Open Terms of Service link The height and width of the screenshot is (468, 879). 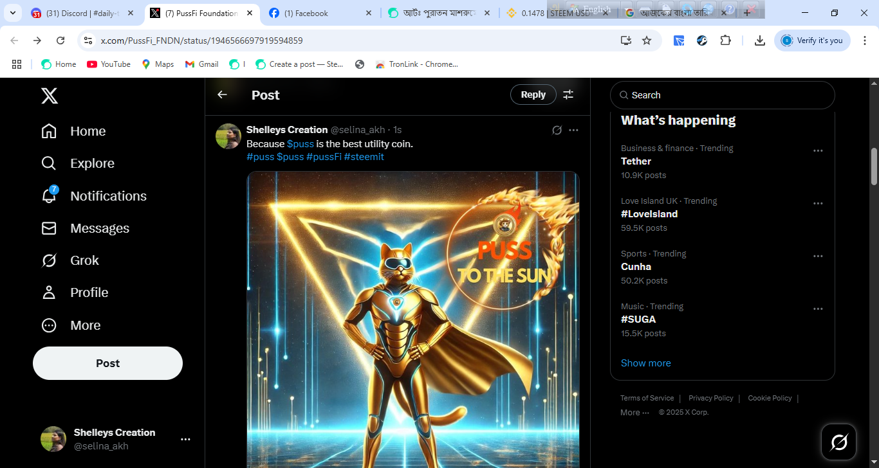point(647,398)
